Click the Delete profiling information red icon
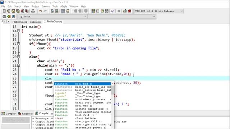 click(129, 11)
